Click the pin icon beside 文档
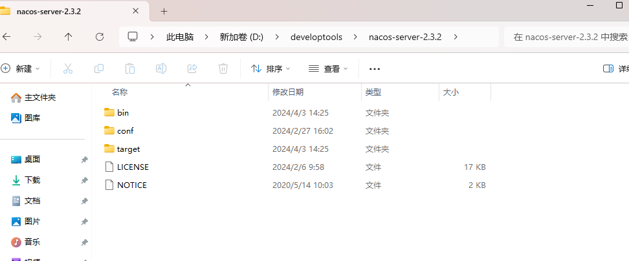 click(x=84, y=201)
